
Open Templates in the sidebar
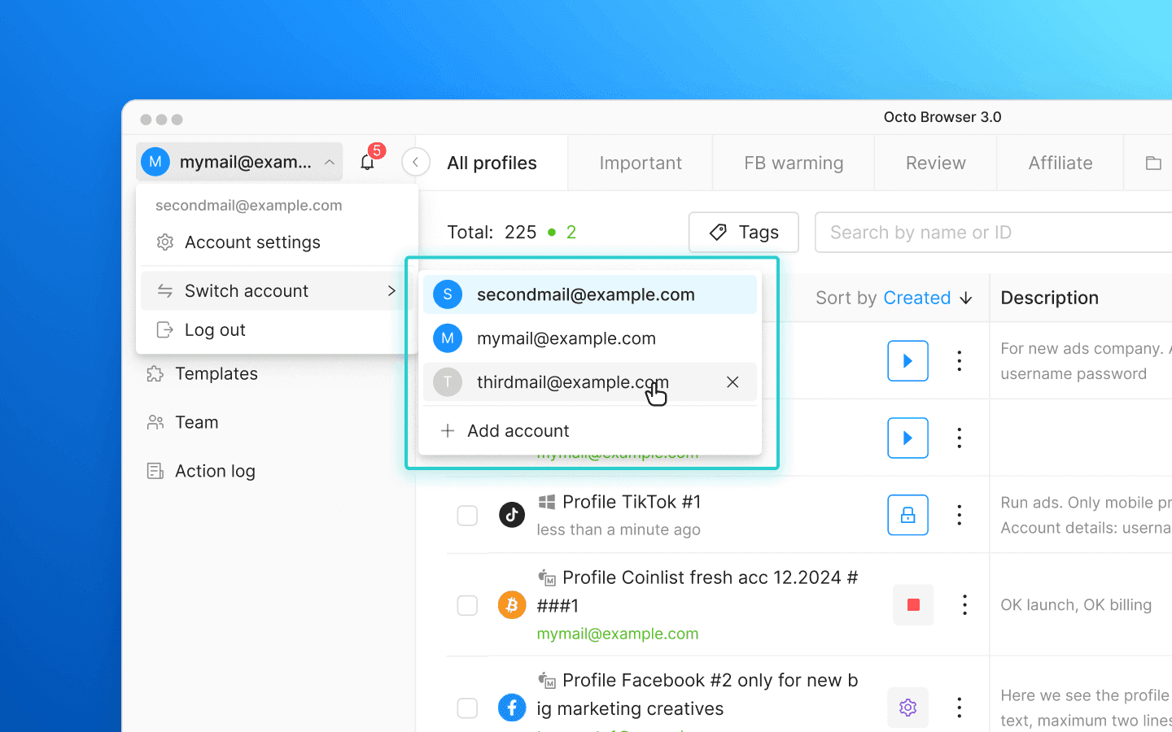tap(216, 373)
